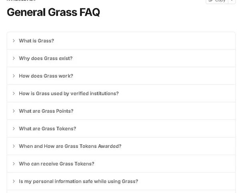Expand the chevron for What are Grass Points?

pos(14,111)
